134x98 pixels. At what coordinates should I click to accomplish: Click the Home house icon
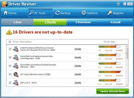pyautogui.click(x=6, y=13)
